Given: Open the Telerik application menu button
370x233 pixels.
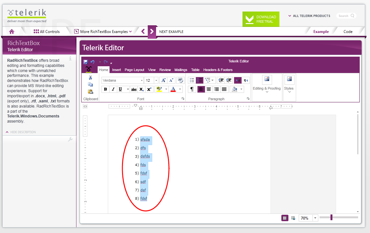Looking at the screenshot, I should pos(89,69).
